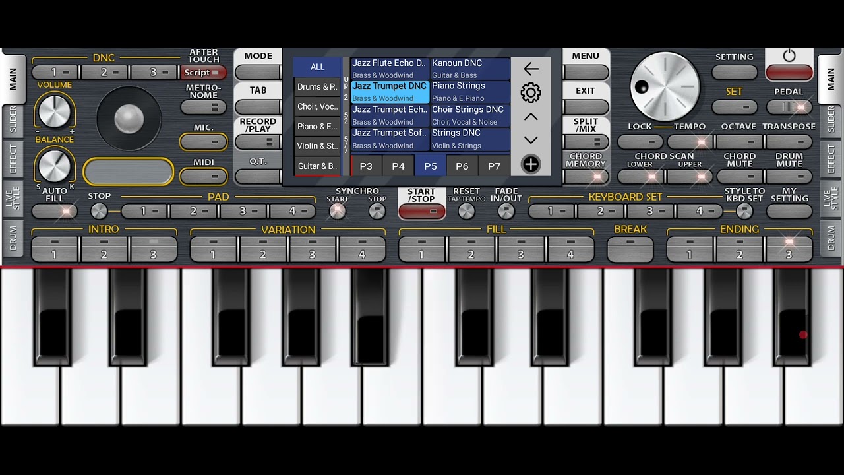Open the left DRUM side tab
Viewport: 844px width, 475px height.
tap(12, 237)
